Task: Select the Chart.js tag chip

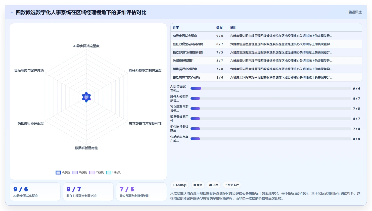Action: 180,185
